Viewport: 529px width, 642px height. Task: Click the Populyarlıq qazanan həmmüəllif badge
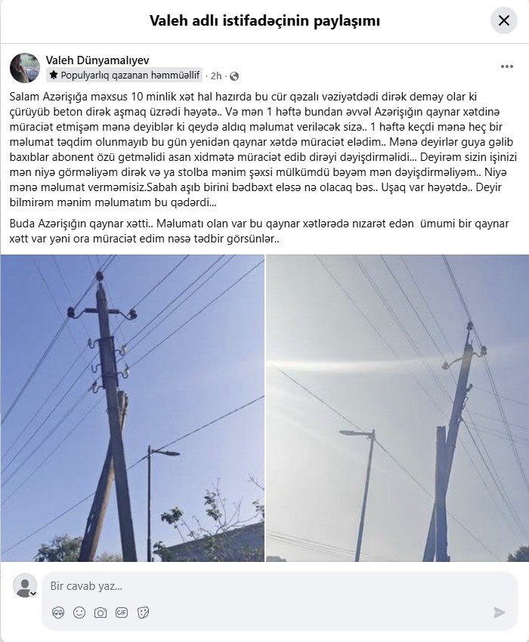click(x=125, y=75)
